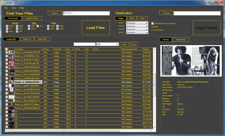The image size is (225, 136).
Task: Select the Destination Images tab
Action: pyautogui.click(x=121, y=18)
